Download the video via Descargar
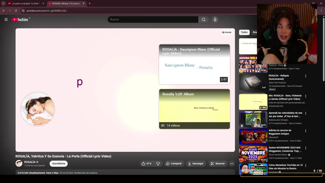 pyautogui.click(x=196, y=164)
